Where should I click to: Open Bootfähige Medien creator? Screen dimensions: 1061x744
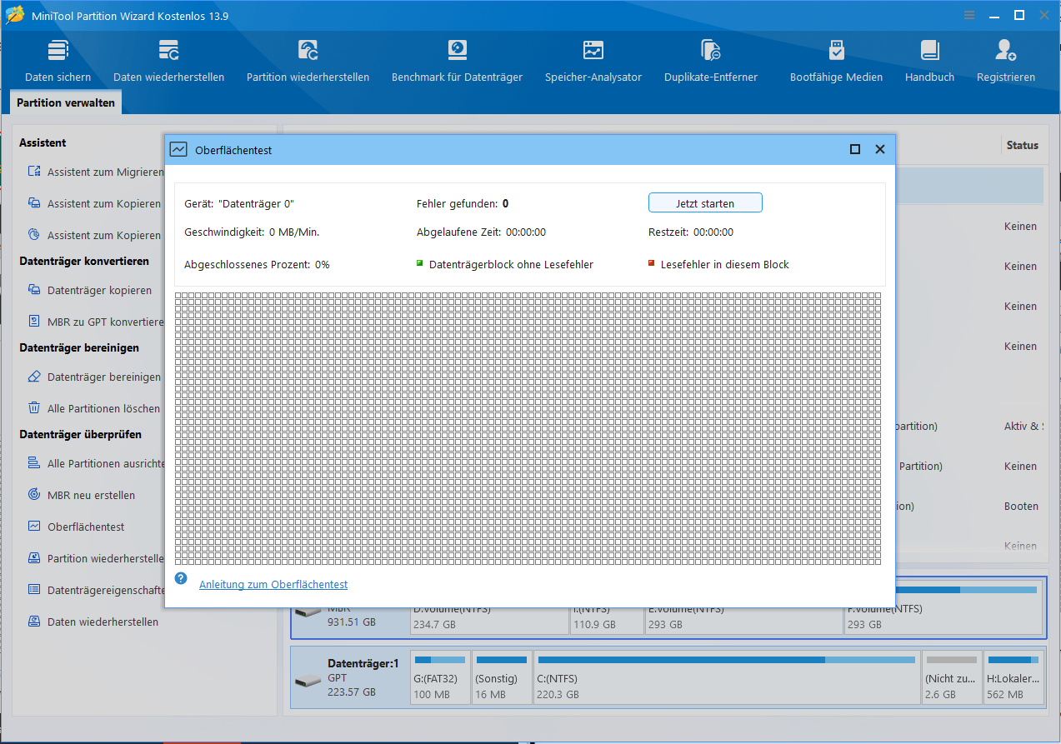pyautogui.click(x=836, y=62)
